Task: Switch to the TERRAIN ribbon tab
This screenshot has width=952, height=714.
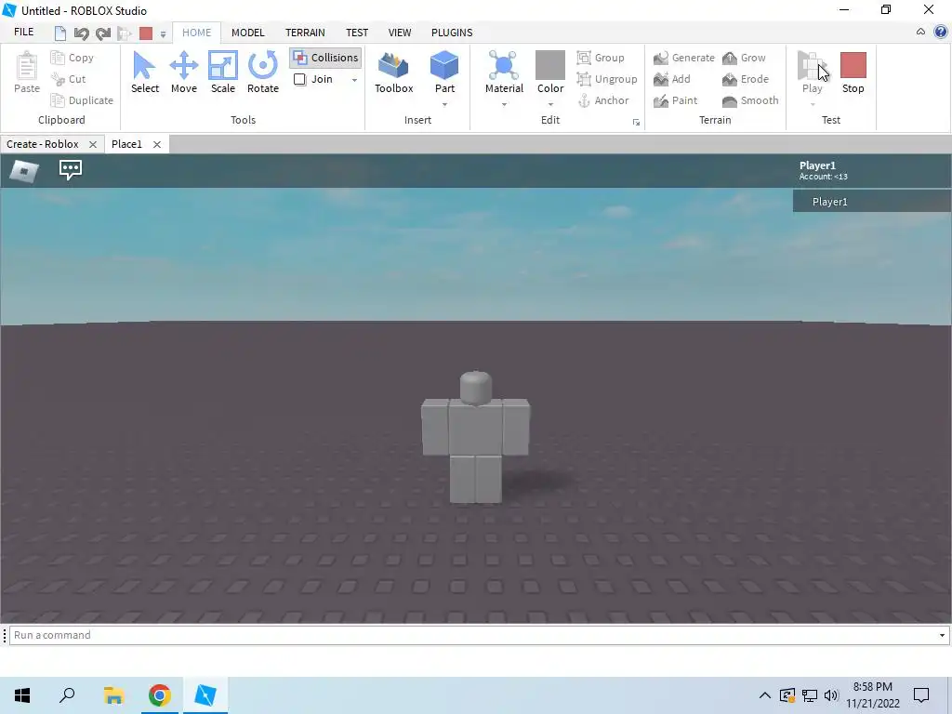Action: click(305, 33)
